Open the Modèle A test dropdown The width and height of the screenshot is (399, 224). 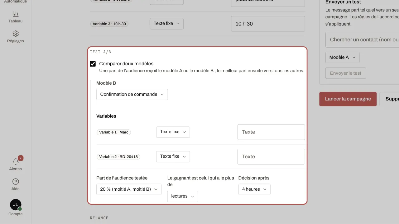coord(342,57)
